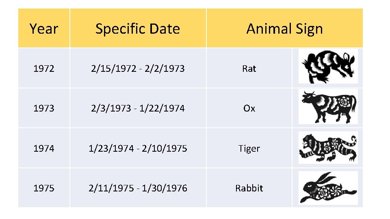The image size is (390, 219).
Task: Click the 1974 year cell
Action: click(x=44, y=148)
